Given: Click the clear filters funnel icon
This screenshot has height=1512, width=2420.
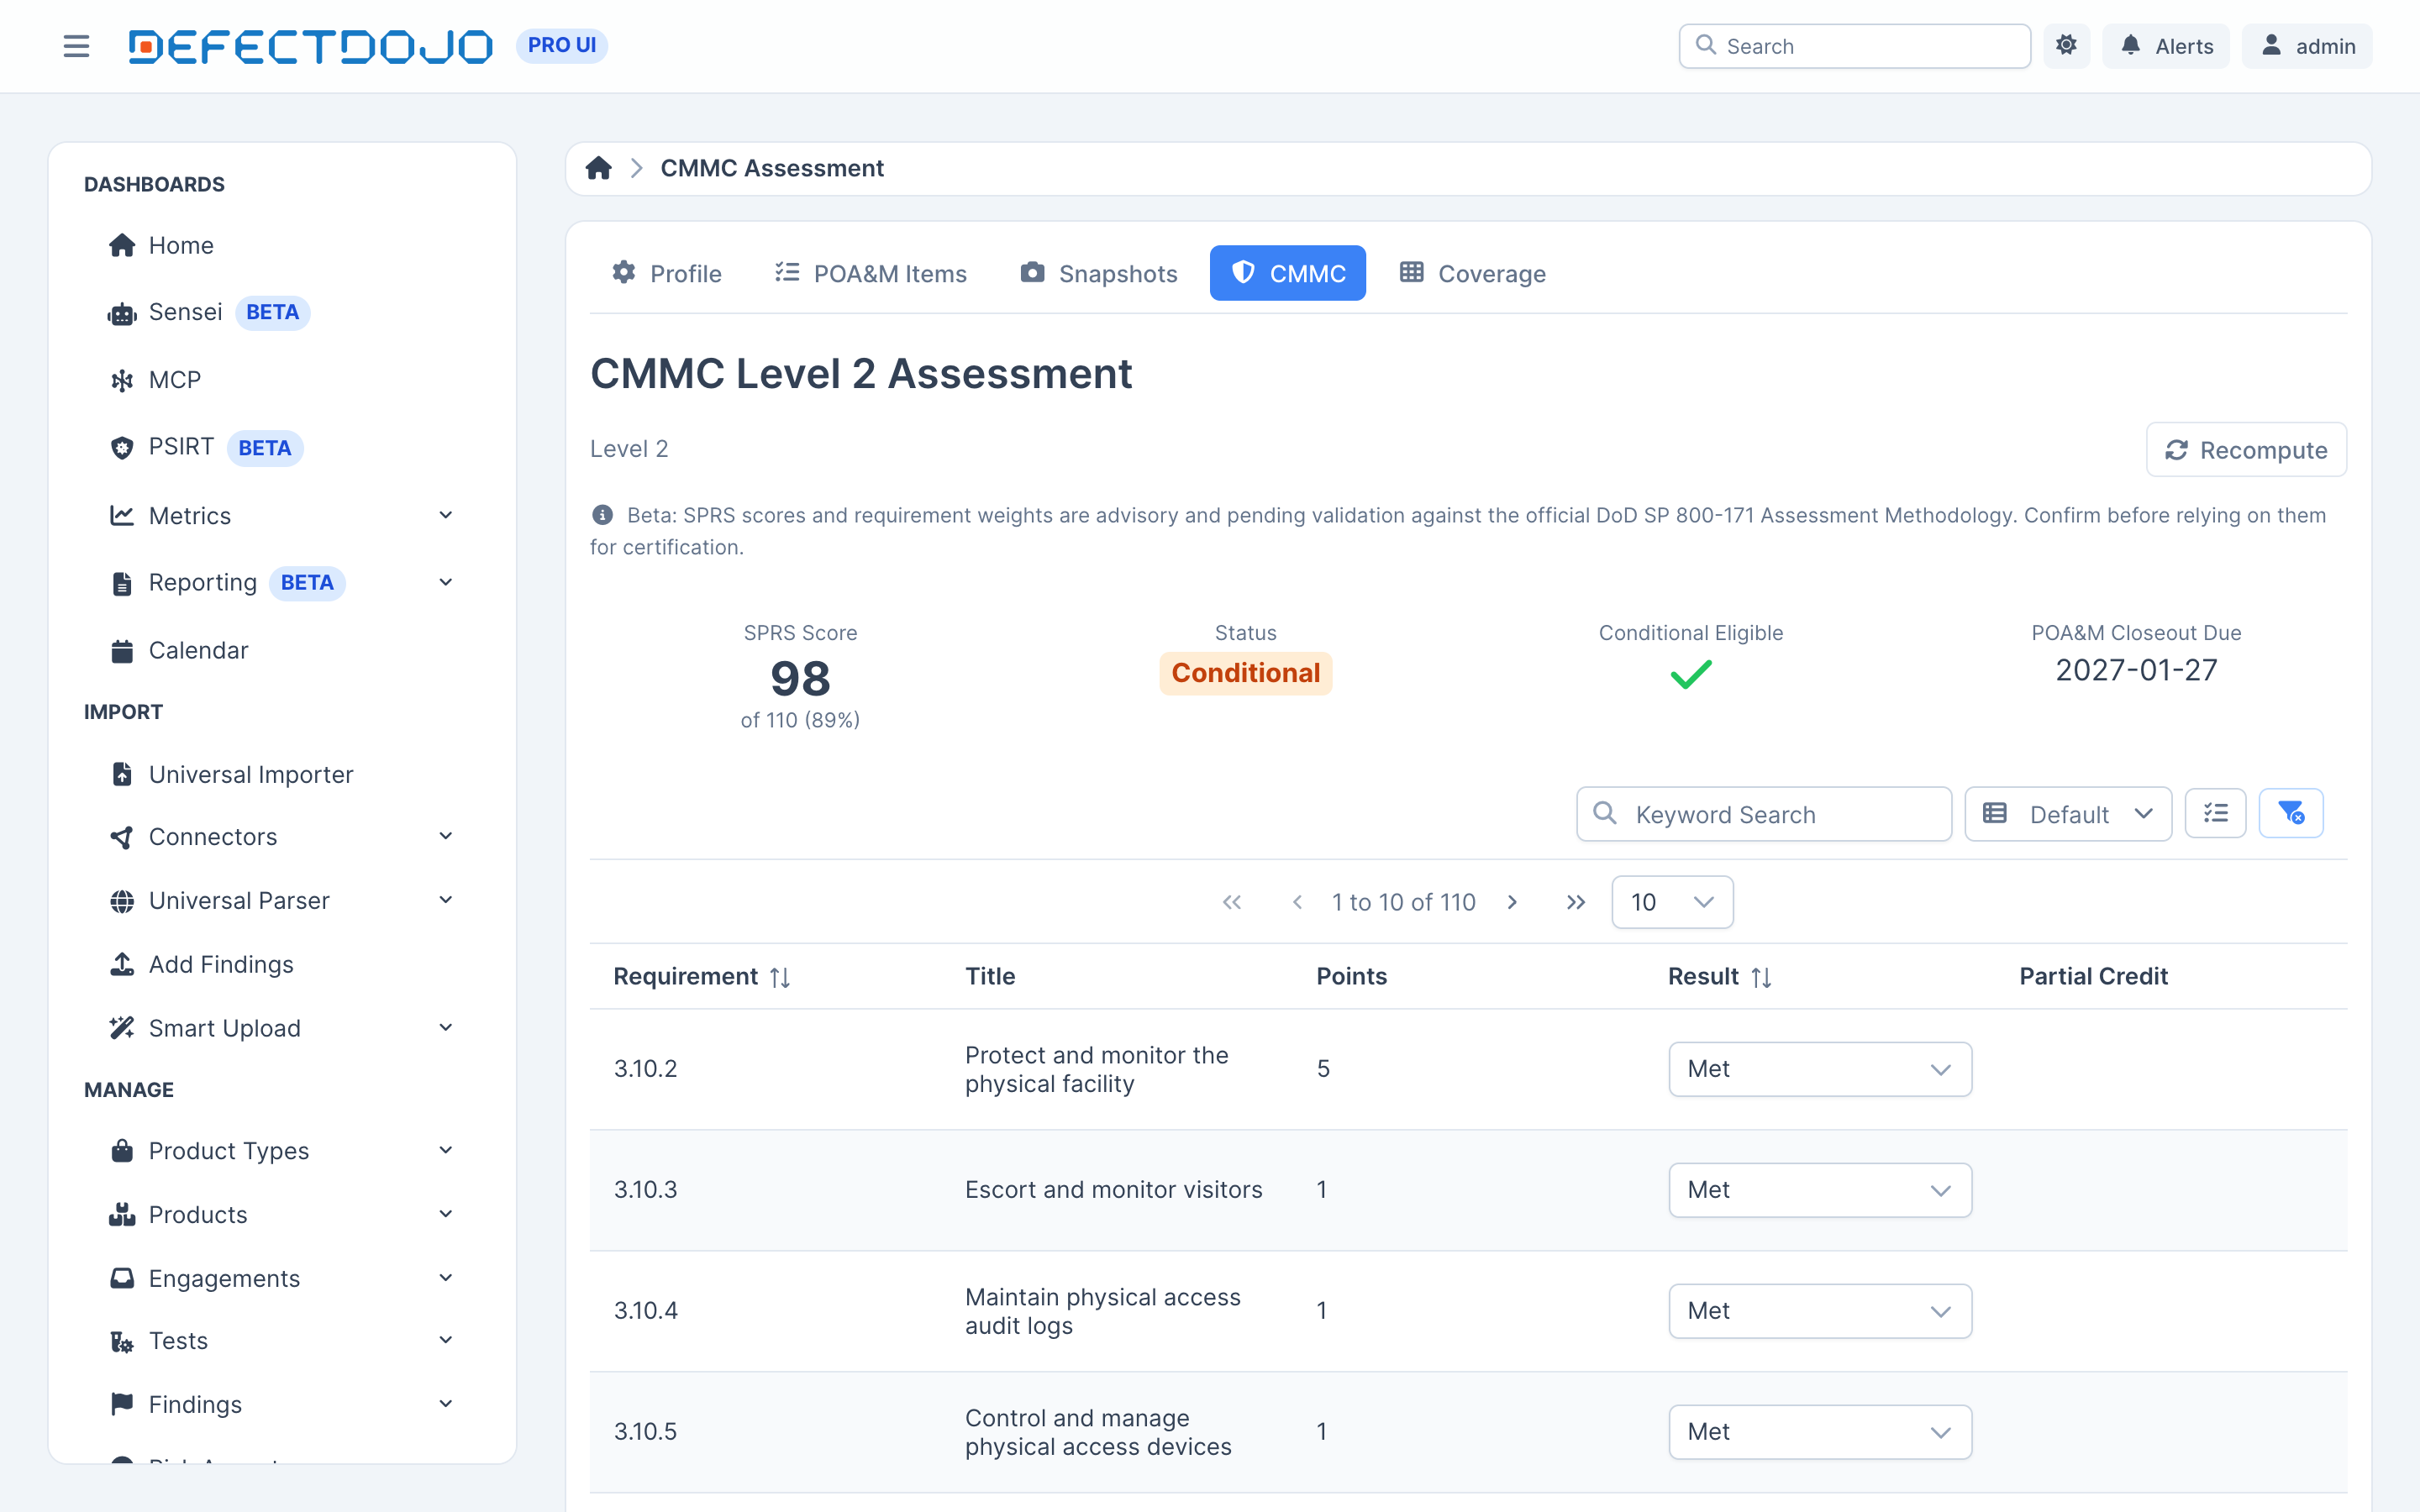Looking at the screenshot, I should 2290,814.
